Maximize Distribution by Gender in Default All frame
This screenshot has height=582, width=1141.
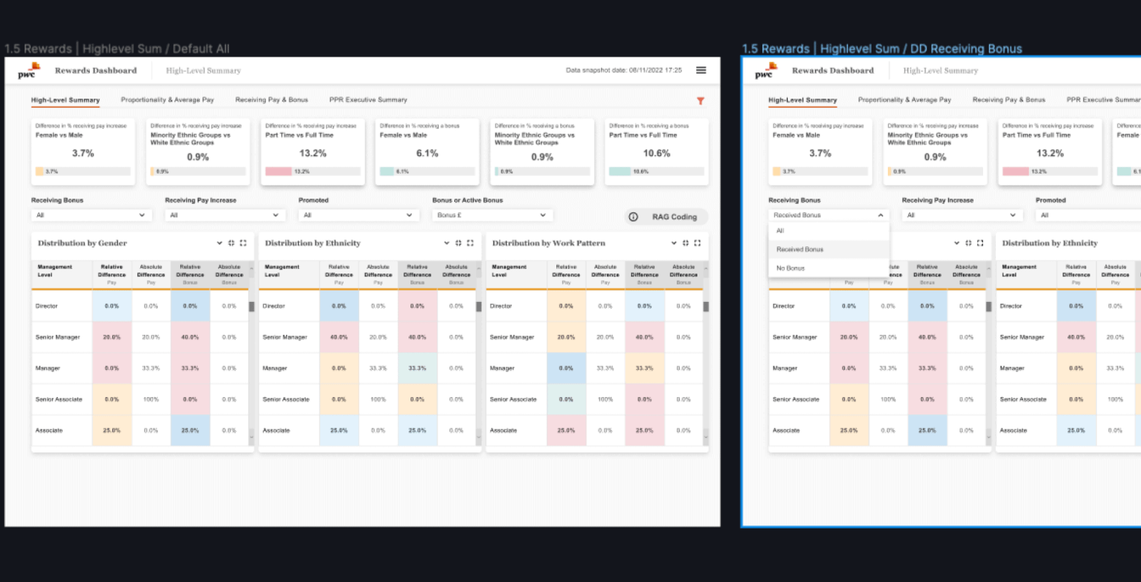click(x=243, y=243)
